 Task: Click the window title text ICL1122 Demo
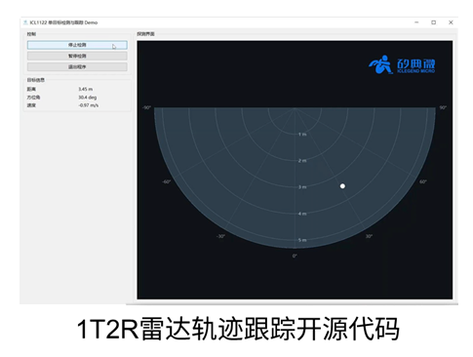click(63, 22)
